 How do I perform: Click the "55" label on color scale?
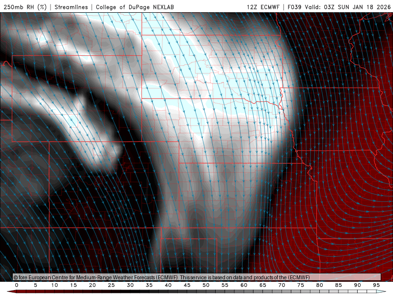tap(225, 285)
